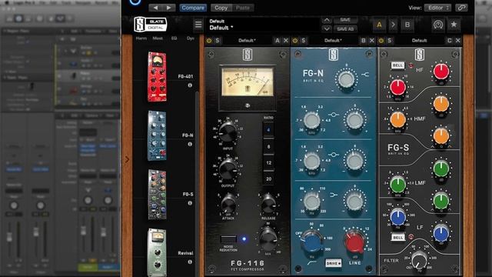Open the hamburger menu
Image resolution: width=492 pixels, height=277 pixels.
click(198, 25)
